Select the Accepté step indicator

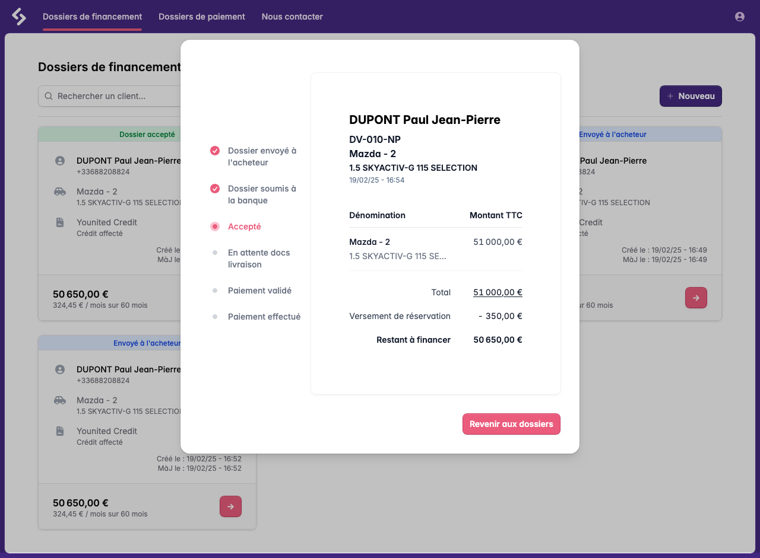click(215, 227)
